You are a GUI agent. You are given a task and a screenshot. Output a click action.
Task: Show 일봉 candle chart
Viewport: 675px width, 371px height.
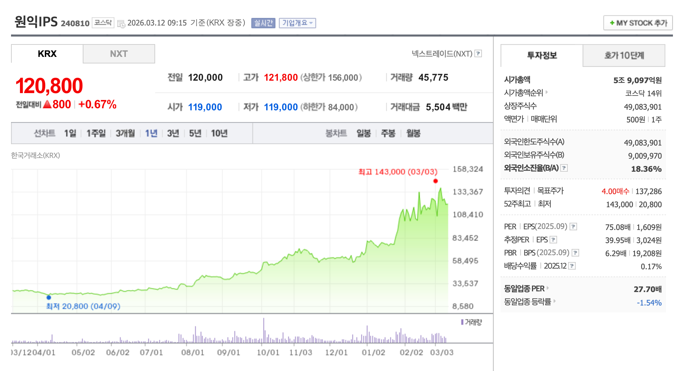[364, 133]
